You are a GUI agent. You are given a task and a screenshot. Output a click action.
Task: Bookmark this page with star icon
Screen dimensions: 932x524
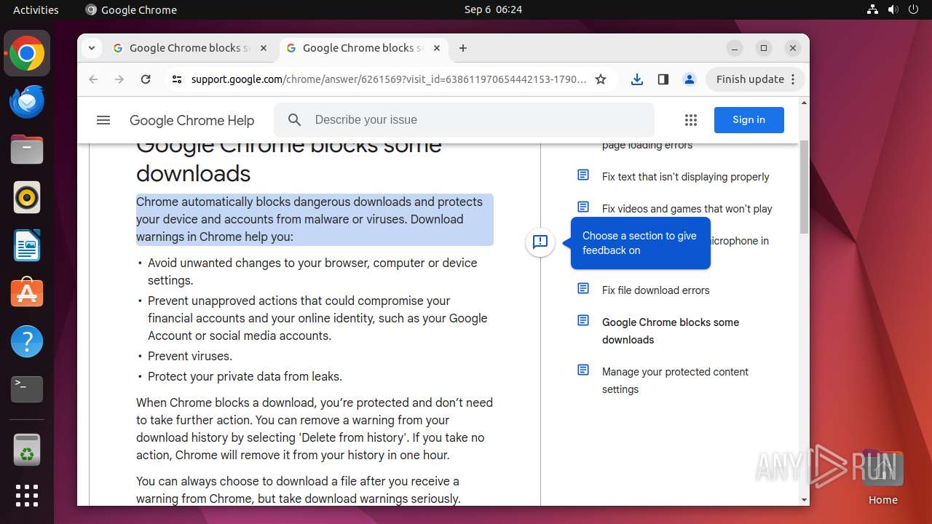pos(601,79)
